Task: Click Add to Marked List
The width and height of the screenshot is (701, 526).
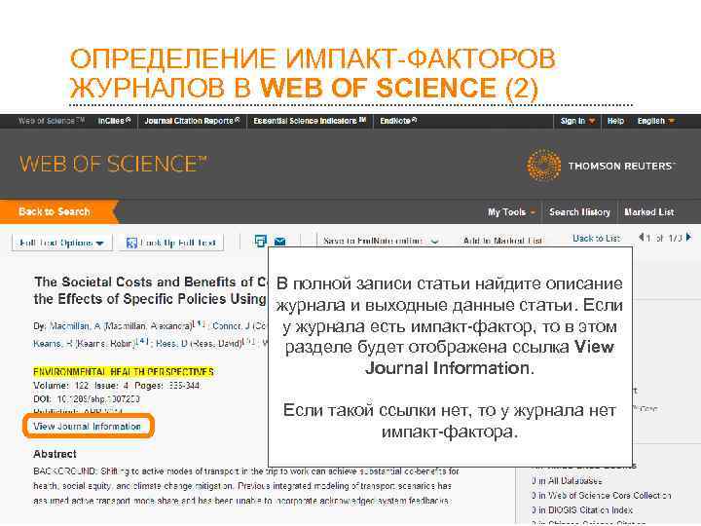Action: [x=503, y=242]
